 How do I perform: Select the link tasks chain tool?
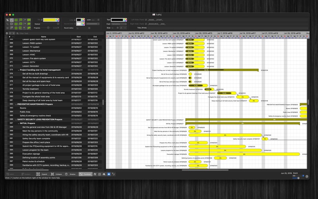8,20
